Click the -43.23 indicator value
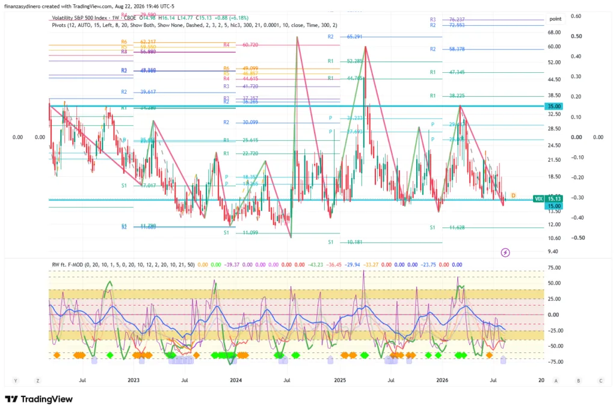Screen dimensions: 616x412 pos(315,265)
